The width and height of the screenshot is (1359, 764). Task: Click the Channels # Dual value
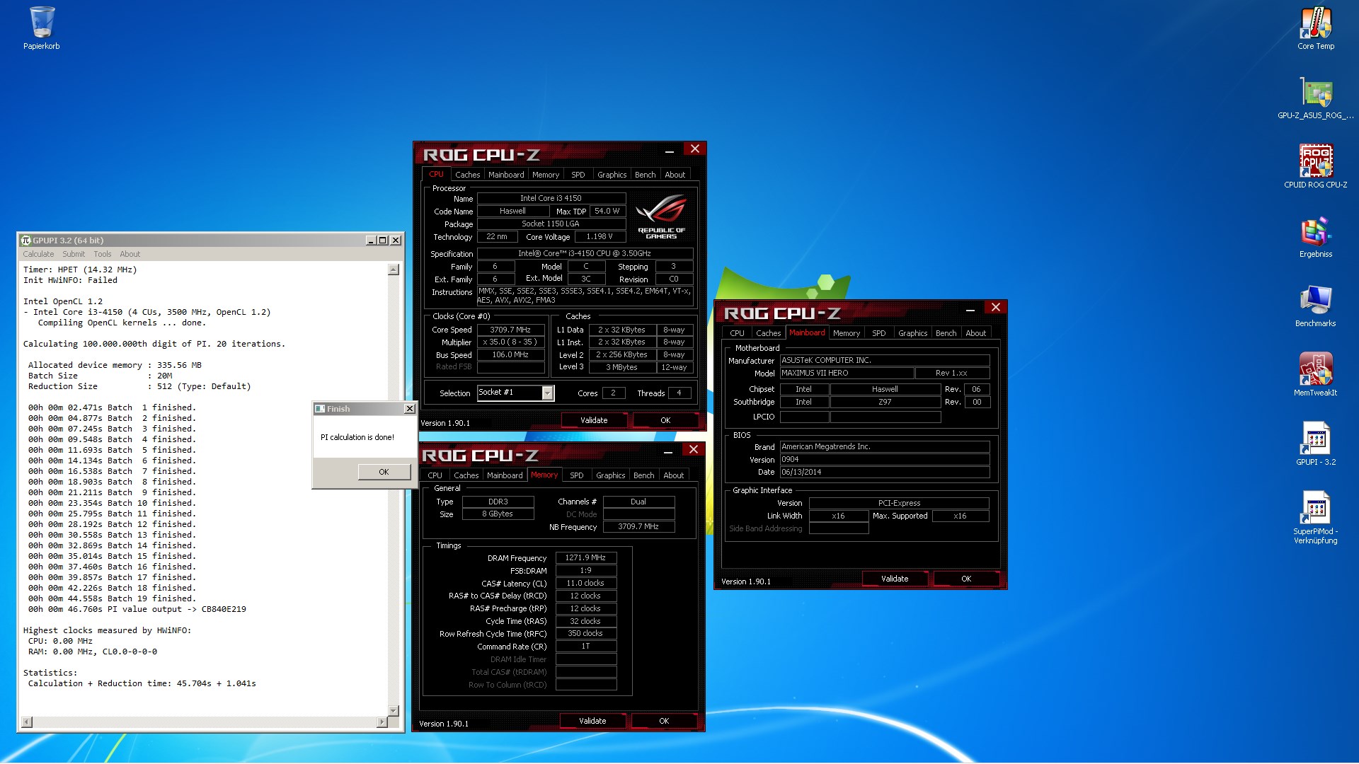(x=638, y=502)
